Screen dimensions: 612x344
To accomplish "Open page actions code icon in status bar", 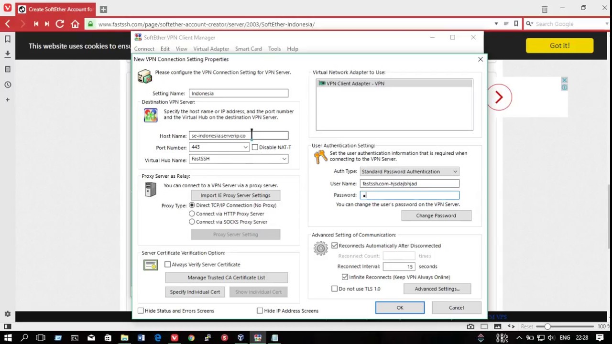I will [511, 326].
